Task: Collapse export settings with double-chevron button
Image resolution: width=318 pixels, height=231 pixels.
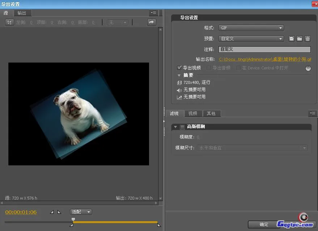Action: coord(308,68)
